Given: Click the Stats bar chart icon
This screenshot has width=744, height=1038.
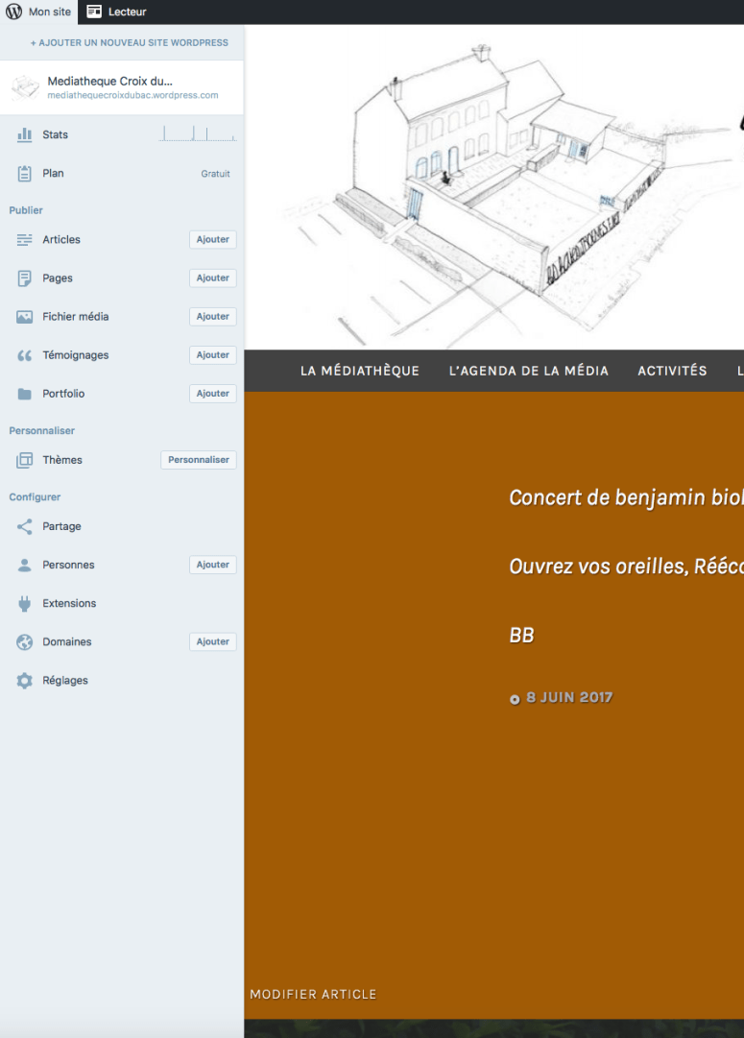Looking at the screenshot, I should click(25, 135).
